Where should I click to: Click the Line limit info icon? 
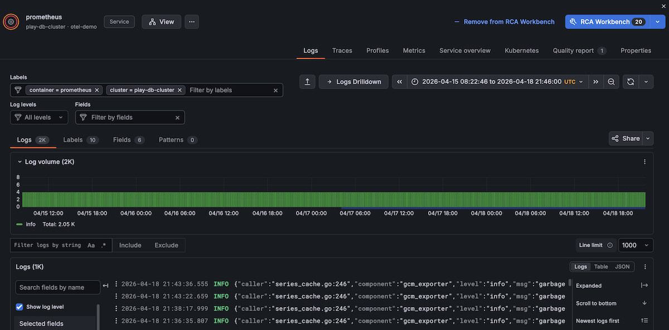coord(610,245)
